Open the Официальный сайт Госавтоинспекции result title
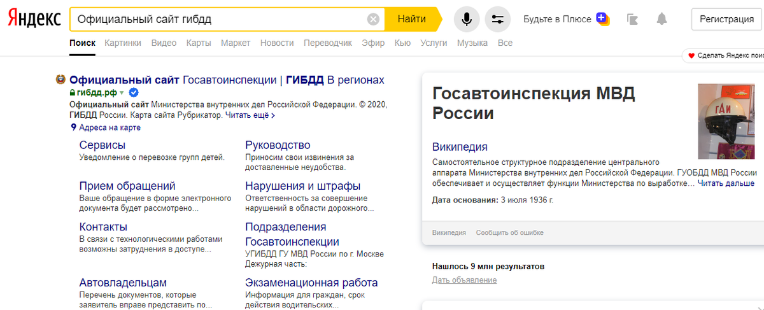 [x=227, y=80]
